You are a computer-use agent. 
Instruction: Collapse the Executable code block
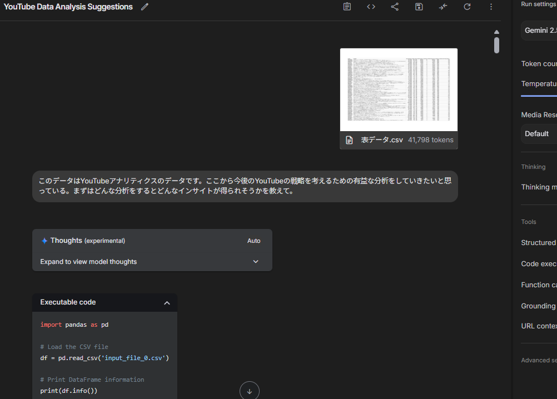pyautogui.click(x=167, y=303)
